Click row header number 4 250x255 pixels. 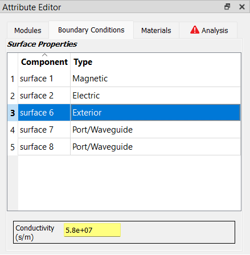13,130
